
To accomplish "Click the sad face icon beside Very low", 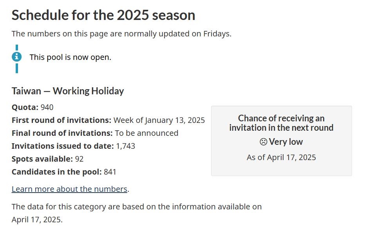I will [x=263, y=142].
